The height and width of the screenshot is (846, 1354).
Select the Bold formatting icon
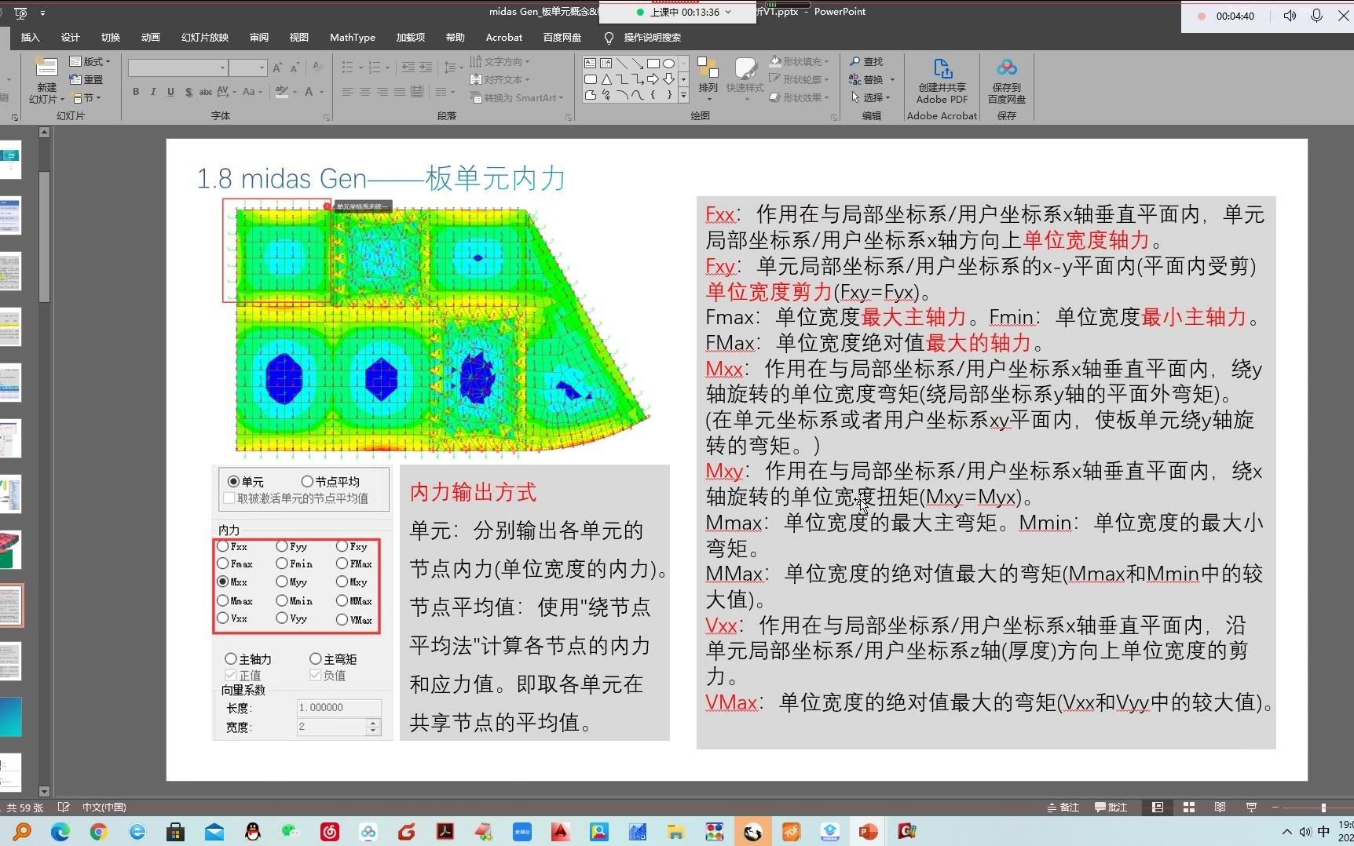tap(134, 92)
